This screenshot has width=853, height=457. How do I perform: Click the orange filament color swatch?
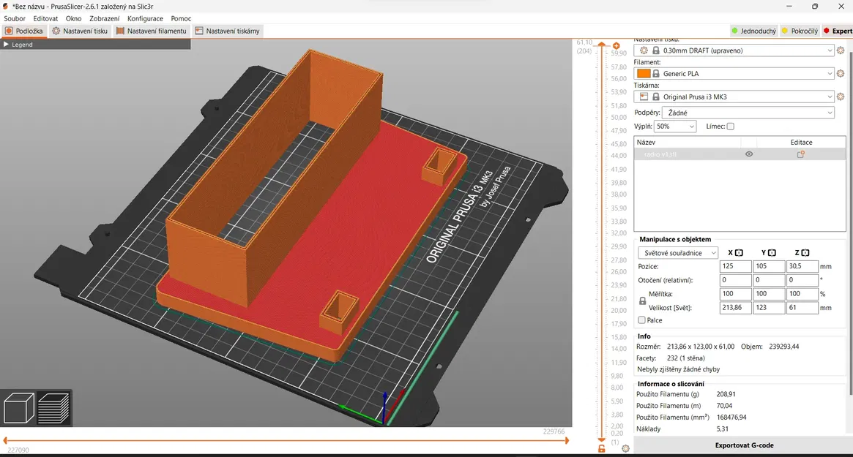point(644,74)
